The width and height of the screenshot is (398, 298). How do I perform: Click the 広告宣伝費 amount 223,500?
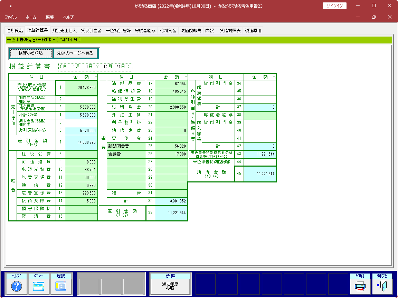coord(82,193)
